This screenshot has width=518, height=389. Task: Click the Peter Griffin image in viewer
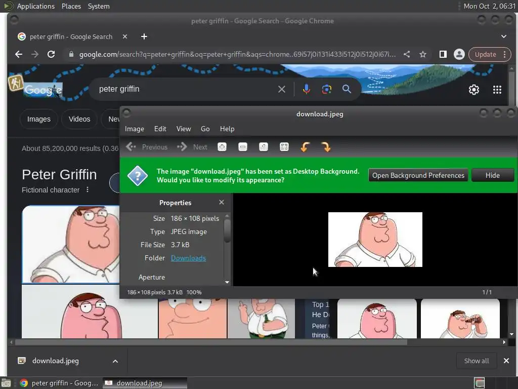375,240
